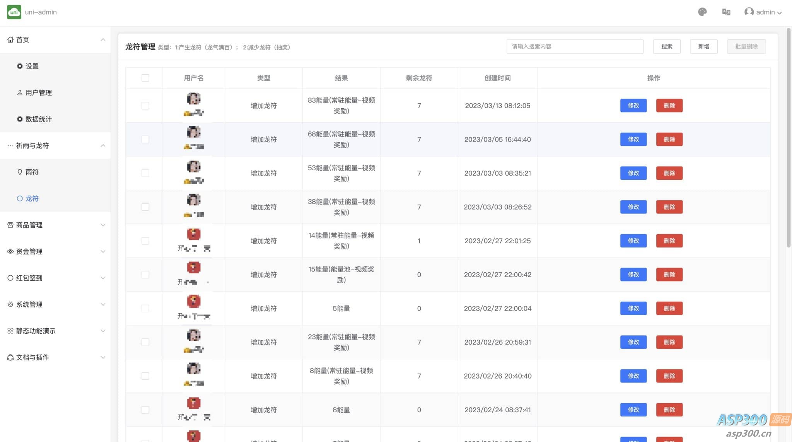Focus the 请输入搜索内容 search field

[x=575, y=46]
